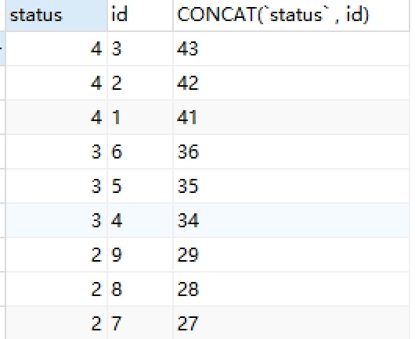The height and width of the screenshot is (339, 415).
Task: Select the concat cell with value 29
Action: pos(291,255)
